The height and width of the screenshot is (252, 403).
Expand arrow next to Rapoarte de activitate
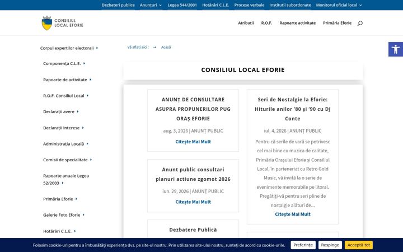click(x=90, y=80)
